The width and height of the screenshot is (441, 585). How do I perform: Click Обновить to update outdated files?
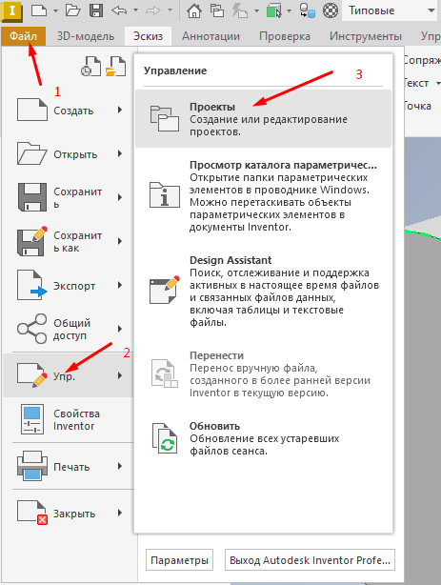[x=263, y=438]
